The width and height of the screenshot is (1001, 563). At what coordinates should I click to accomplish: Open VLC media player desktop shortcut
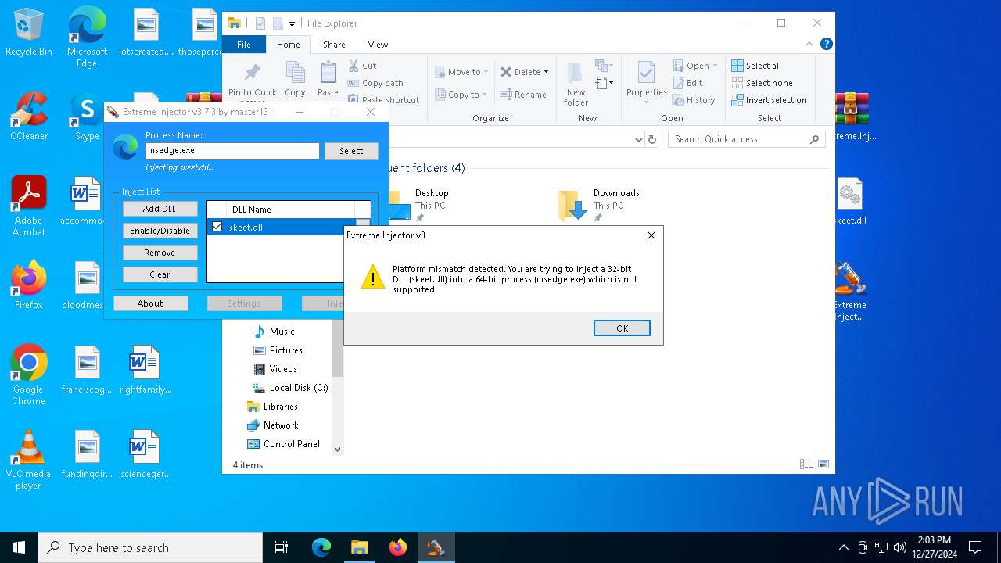(29, 459)
